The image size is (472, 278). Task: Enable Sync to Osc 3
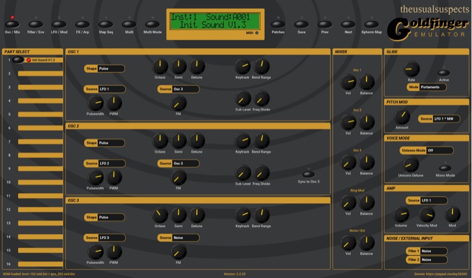click(308, 174)
